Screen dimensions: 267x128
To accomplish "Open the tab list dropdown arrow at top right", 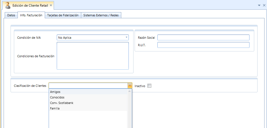I will (x=259, y=6).
